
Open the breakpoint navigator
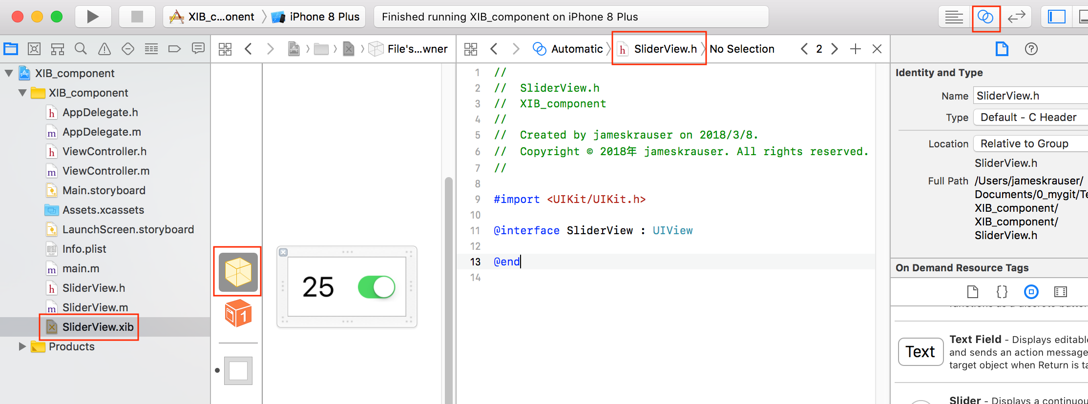(x=174, y=49)
